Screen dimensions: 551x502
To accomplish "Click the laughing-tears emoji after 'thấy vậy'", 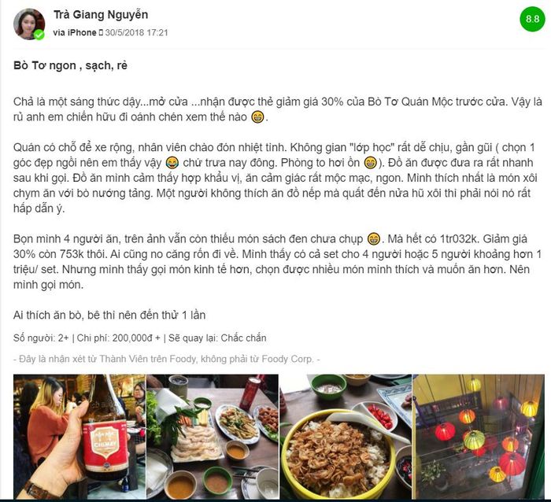I will click(x=172, y=163).
